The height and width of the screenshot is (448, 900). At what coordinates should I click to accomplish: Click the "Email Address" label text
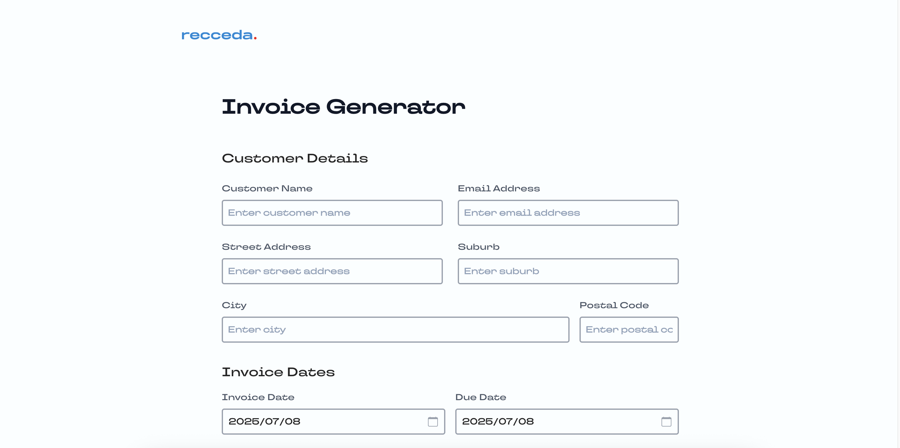(x=498, y=189)
